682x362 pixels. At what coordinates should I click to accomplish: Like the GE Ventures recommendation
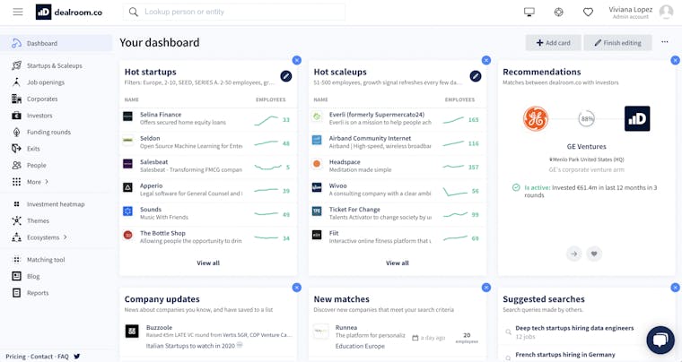[594, 254]
